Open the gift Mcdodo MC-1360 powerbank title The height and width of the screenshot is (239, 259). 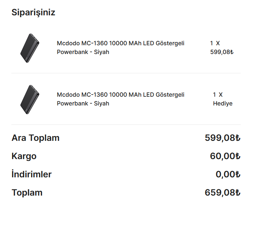click(120, 99)
